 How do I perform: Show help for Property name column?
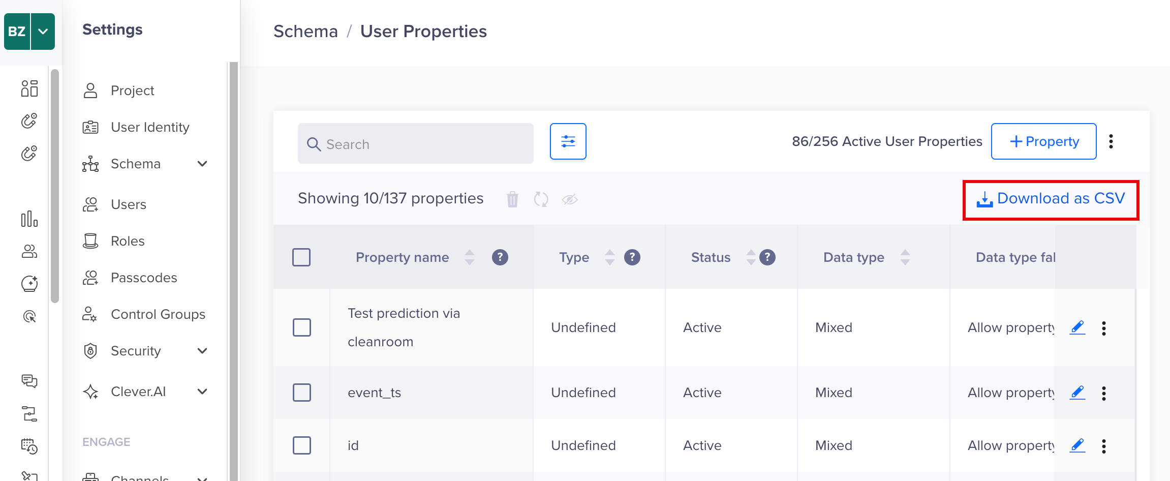coord(500,257)
